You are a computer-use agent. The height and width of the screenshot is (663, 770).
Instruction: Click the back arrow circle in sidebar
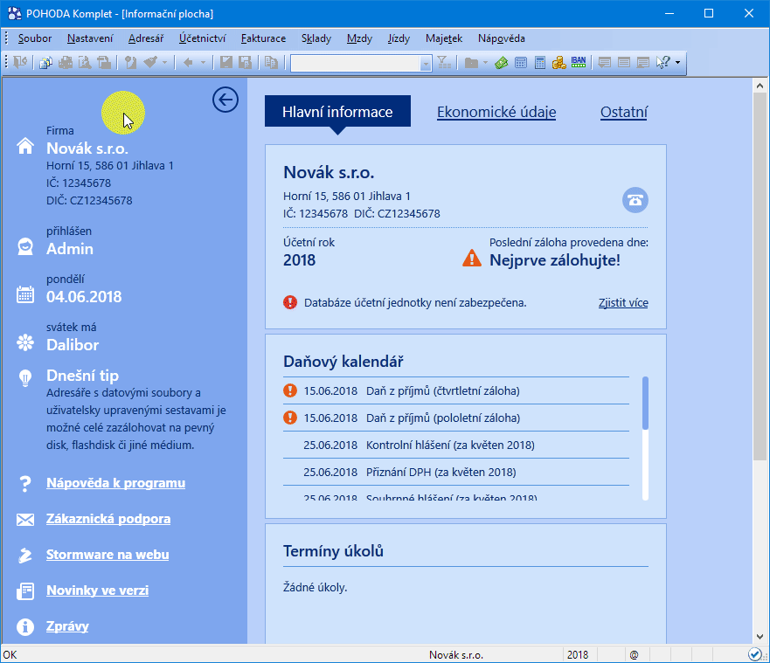point(225,100)
